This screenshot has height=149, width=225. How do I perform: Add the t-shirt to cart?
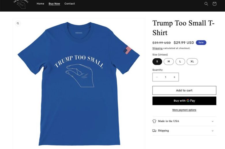184,90
